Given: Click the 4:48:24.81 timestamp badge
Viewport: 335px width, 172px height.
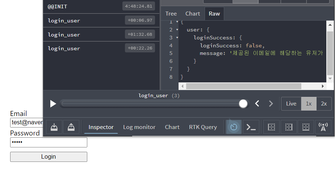Looking at the screenshot, I should pos(139,6).
